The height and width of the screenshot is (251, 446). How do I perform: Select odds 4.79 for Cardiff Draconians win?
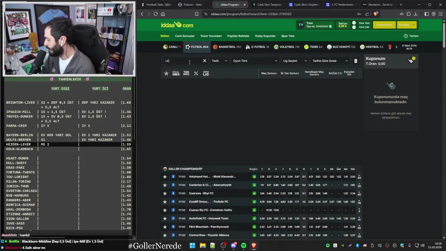pyautogui.click(x=262, y=202)
